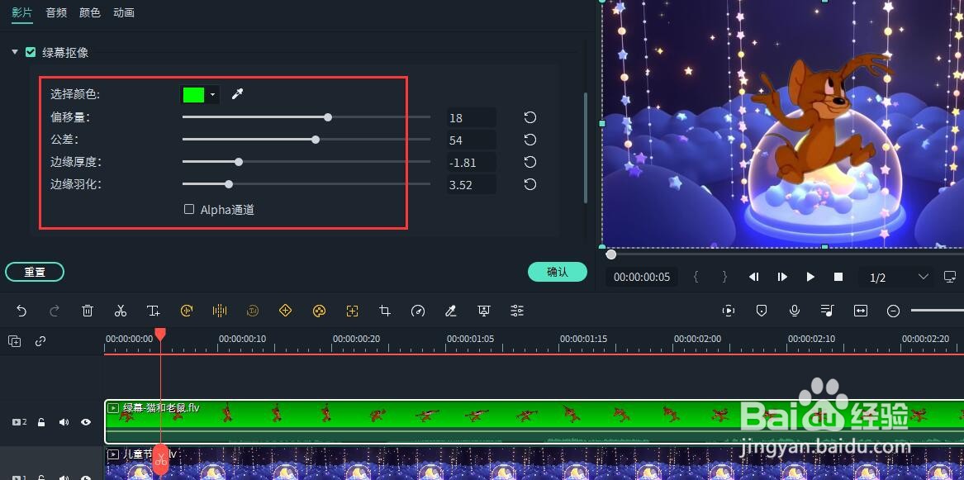964x480 pixels.
Task: Delete the selected clip with trash icon
Action: [x=88, y=311]
